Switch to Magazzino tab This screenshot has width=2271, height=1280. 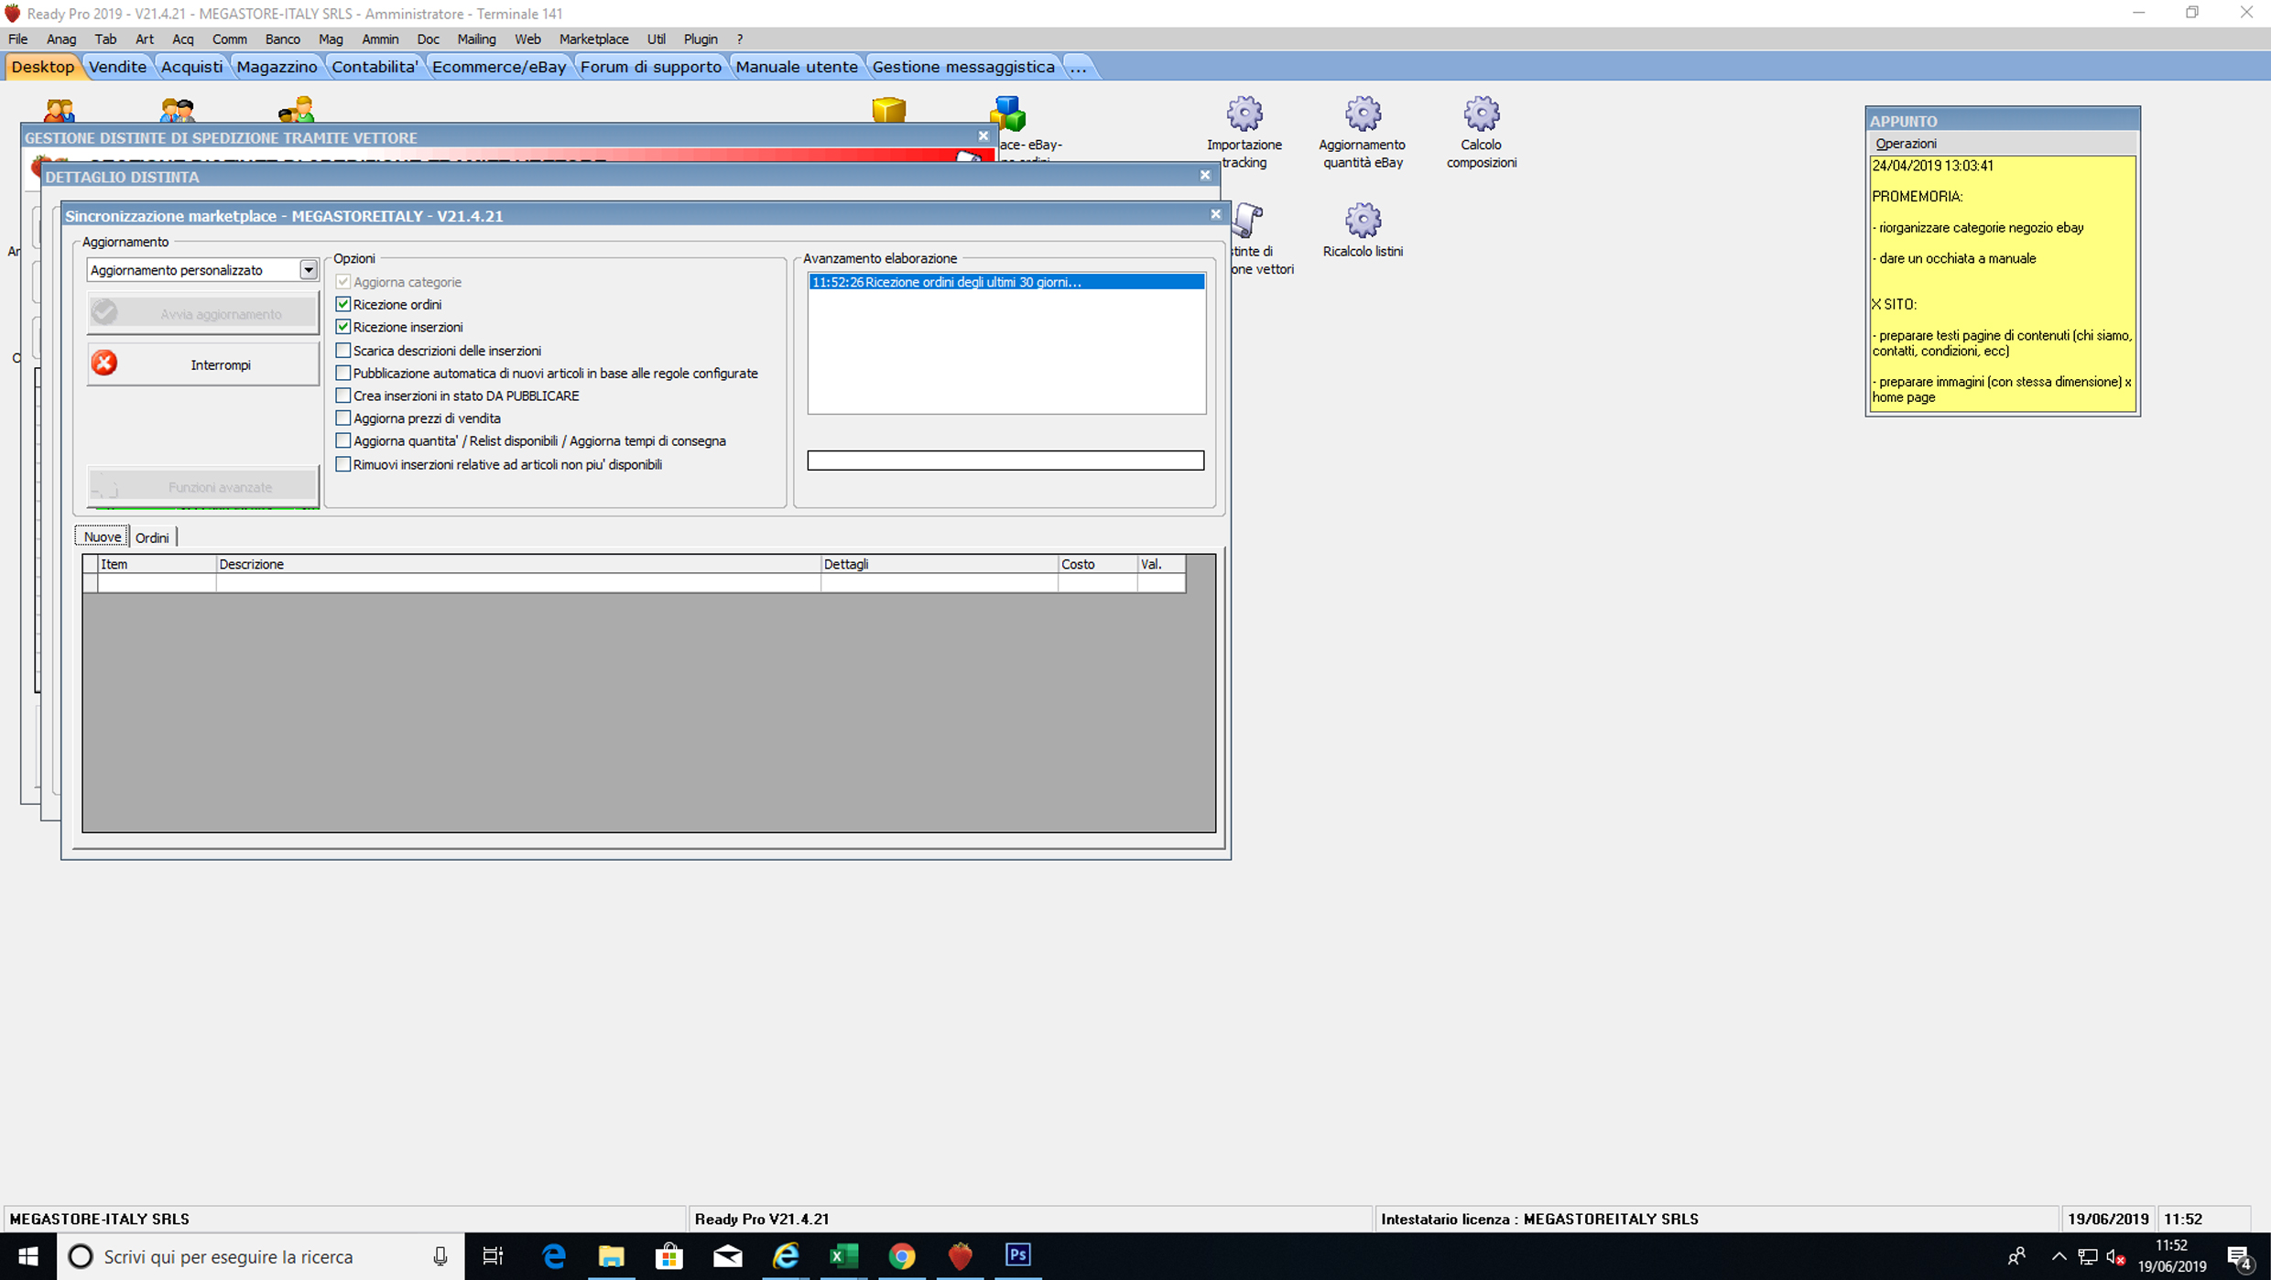coord(277,67)
